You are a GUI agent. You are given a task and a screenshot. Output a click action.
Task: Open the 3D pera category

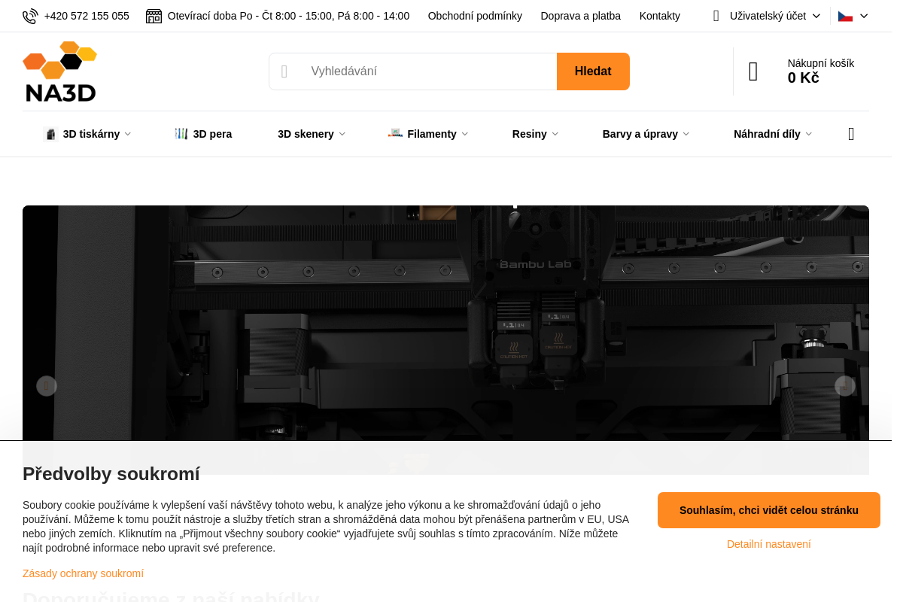coord(212,134)
